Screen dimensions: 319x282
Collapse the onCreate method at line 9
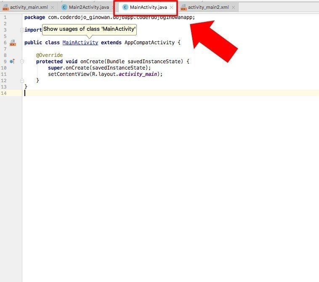tap(22, 62)
